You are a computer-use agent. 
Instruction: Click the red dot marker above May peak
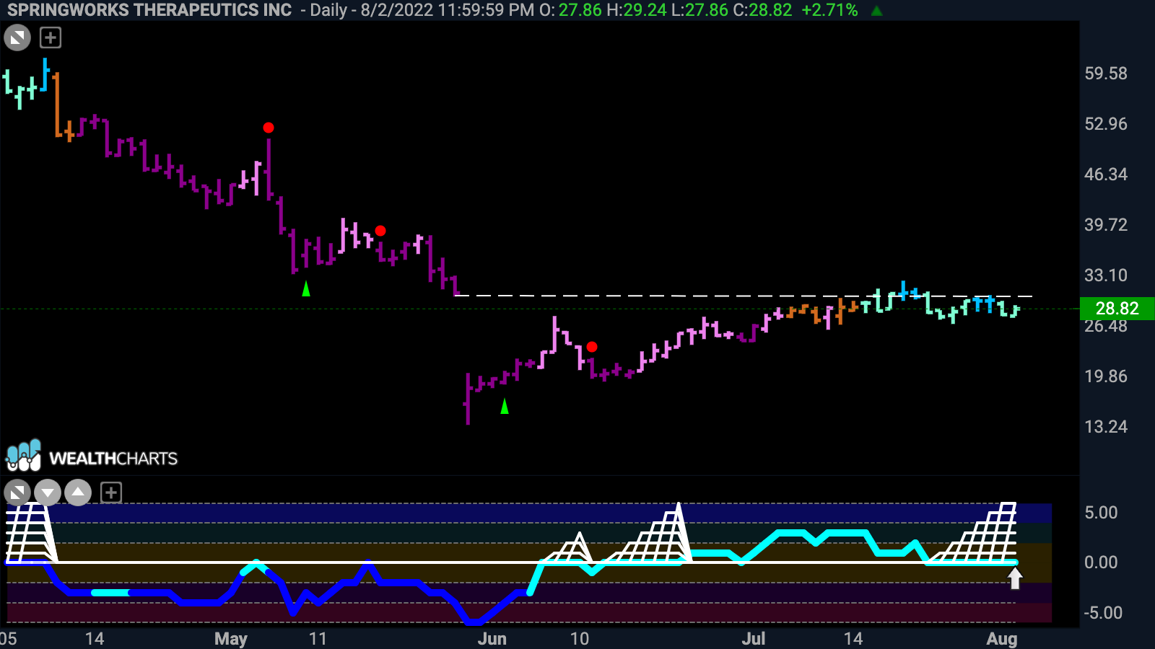point(269,128)
